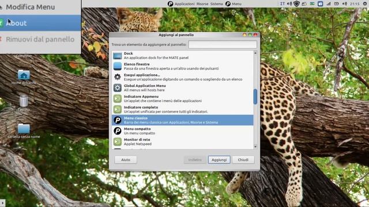Select 'Global Application Menu' row text

145,86
